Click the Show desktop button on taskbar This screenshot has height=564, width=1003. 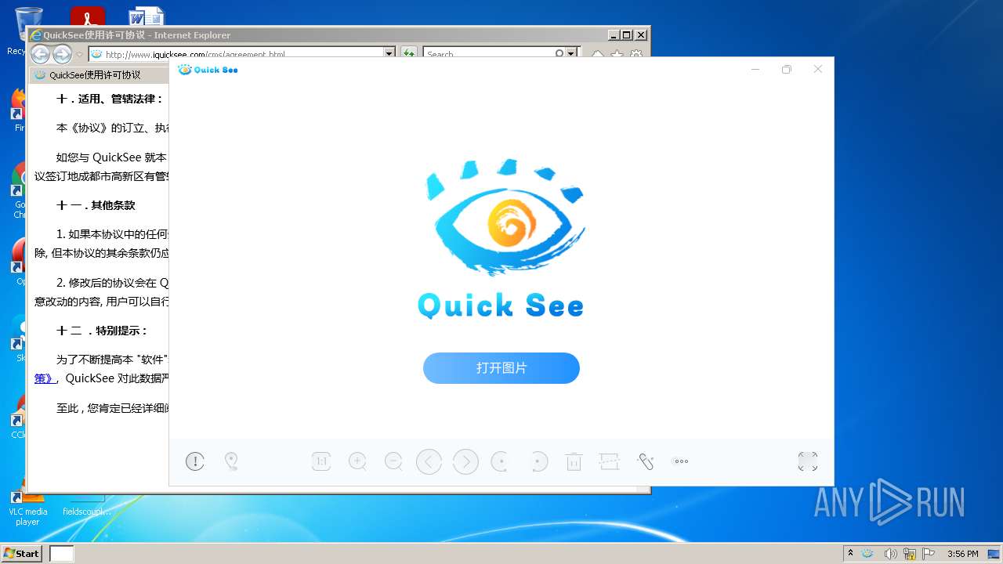(x=994, y=553)
